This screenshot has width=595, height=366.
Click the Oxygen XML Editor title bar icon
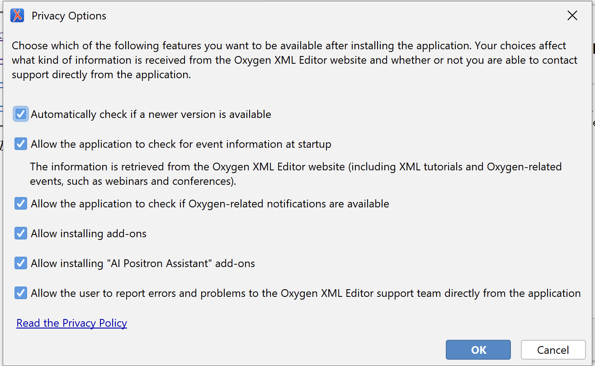click(x=17, y=16)
